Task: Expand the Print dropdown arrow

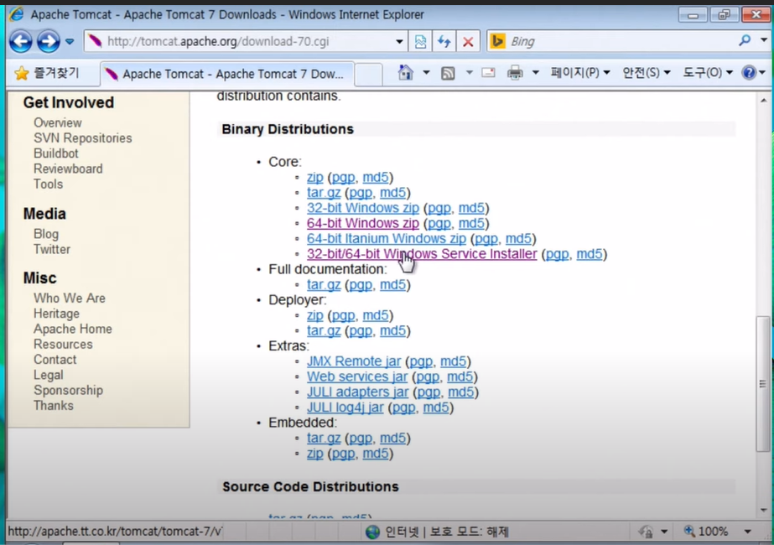Action: point(535,73)
